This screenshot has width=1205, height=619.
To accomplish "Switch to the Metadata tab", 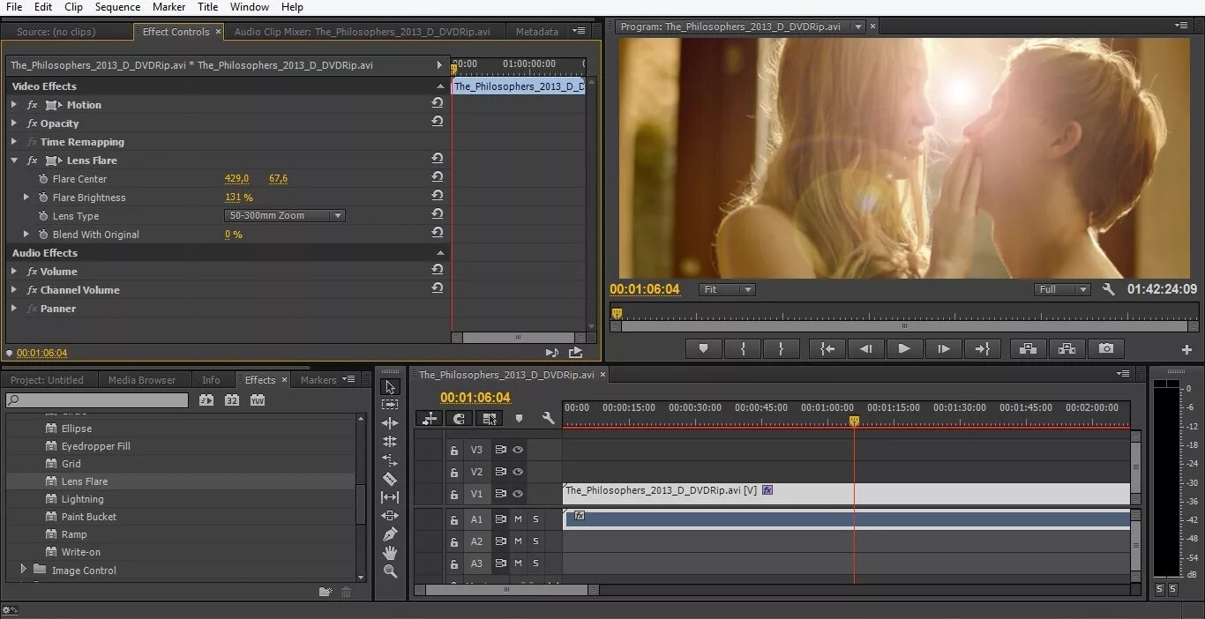I will [x=536, y=32].
